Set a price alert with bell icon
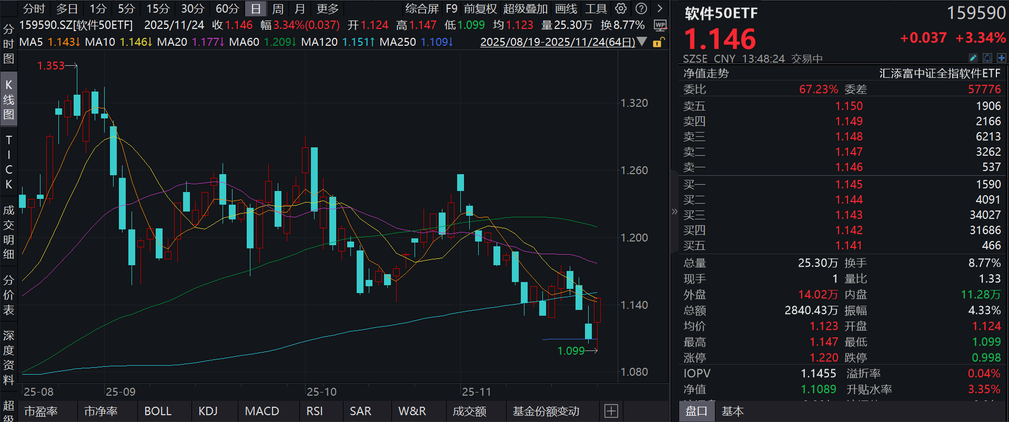This screenshot has width=1009, height=422. coord(987,58)
